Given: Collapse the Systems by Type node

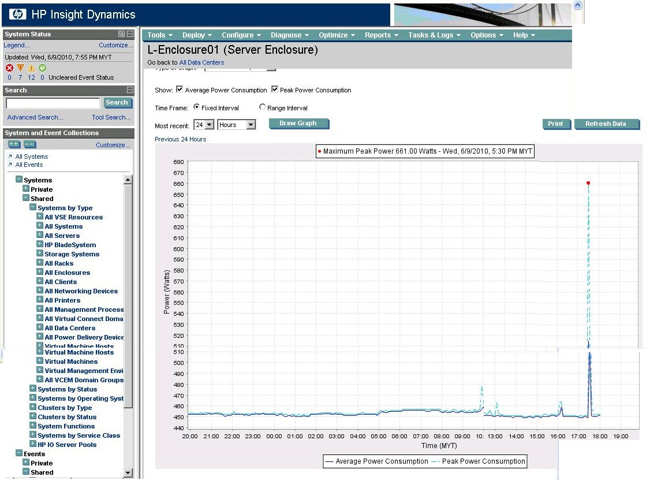Looking at the screenshot, I should 33,207.
